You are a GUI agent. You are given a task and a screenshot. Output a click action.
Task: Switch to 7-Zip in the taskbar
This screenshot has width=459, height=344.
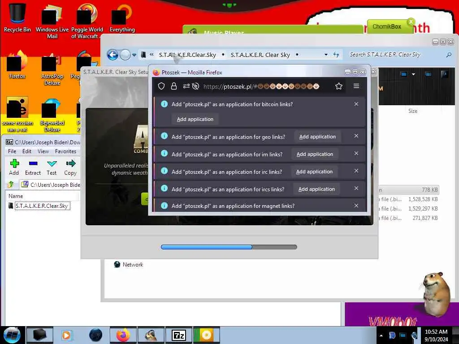click(x=178, y=335)
